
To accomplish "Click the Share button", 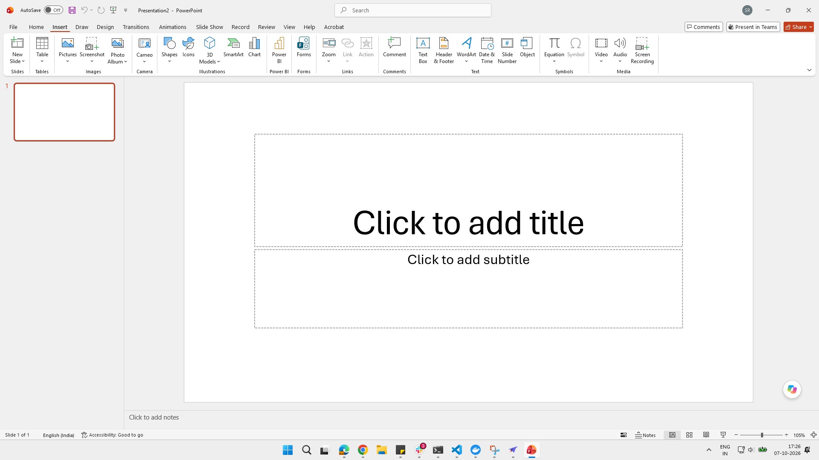I will pos(799,27).
